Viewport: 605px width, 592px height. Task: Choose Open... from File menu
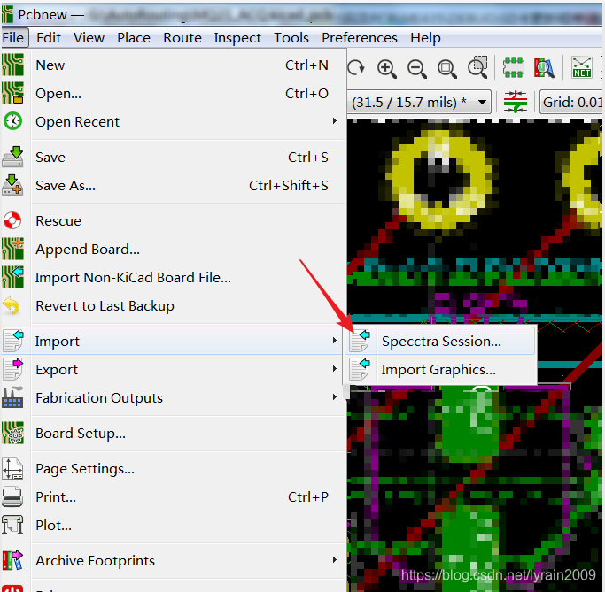(x=174, y=93)
